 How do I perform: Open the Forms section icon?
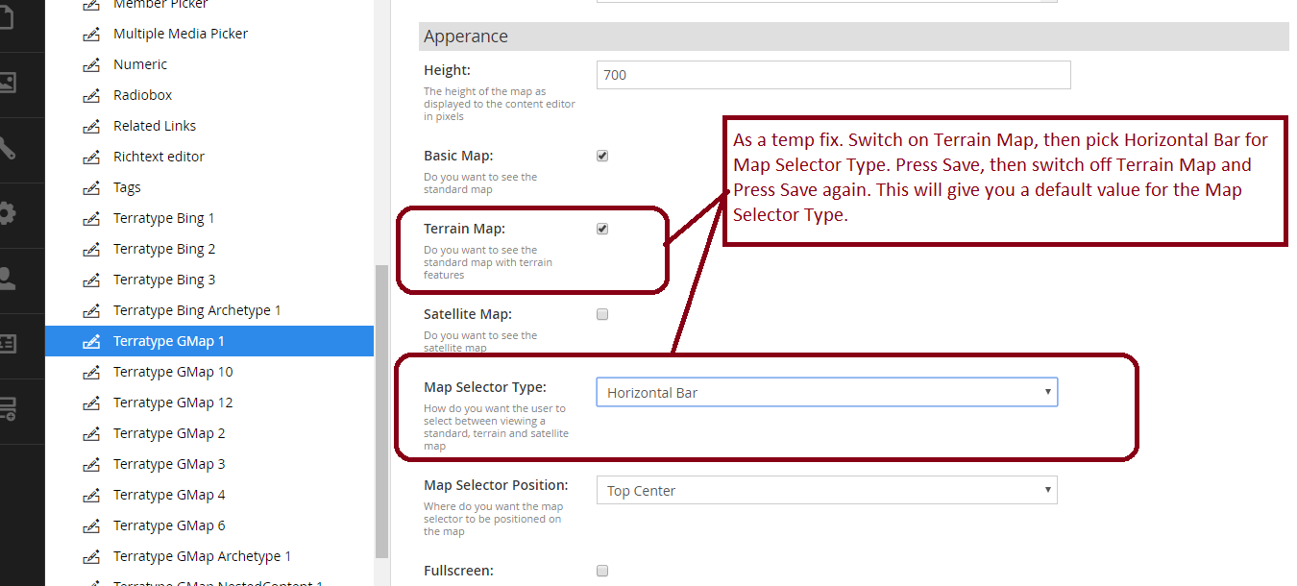[6, 409]
